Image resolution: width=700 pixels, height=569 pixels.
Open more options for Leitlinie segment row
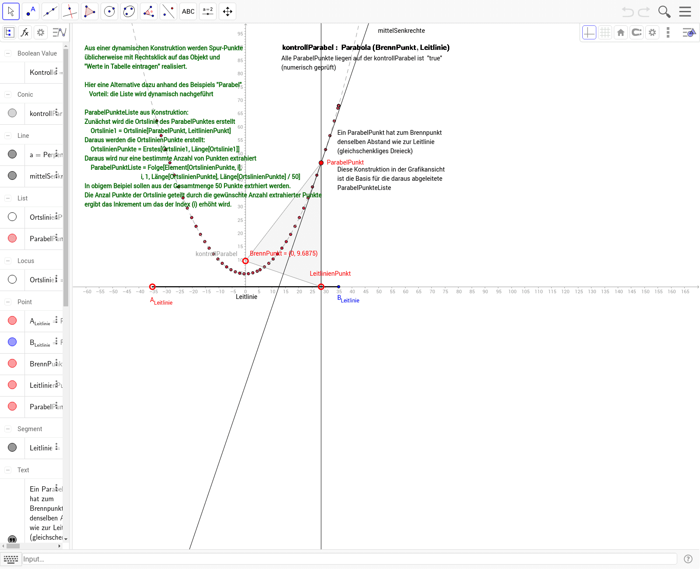click(x=56, y=446)
